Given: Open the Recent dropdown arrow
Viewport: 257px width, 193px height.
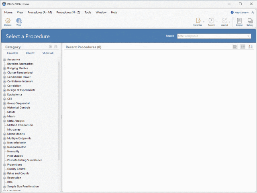Looking at the screenshot, I should pos(217,22).
